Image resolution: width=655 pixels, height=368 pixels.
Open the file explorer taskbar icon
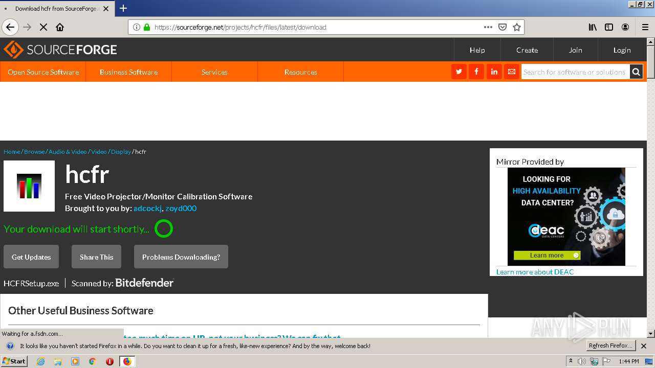pyautogui.click(x=58, y=361)
